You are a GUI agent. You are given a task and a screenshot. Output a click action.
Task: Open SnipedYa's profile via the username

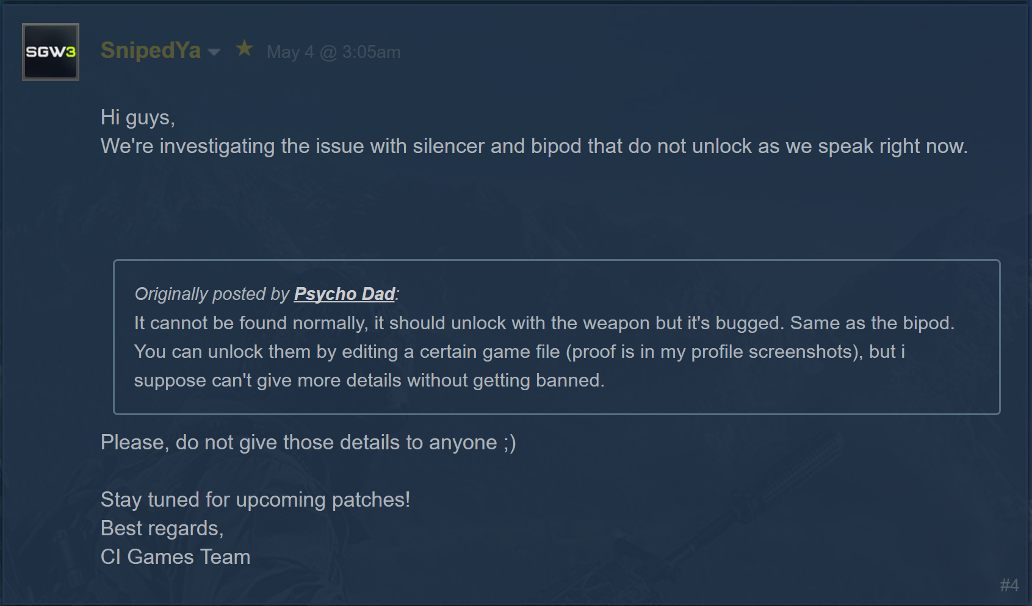coord(150,51)
